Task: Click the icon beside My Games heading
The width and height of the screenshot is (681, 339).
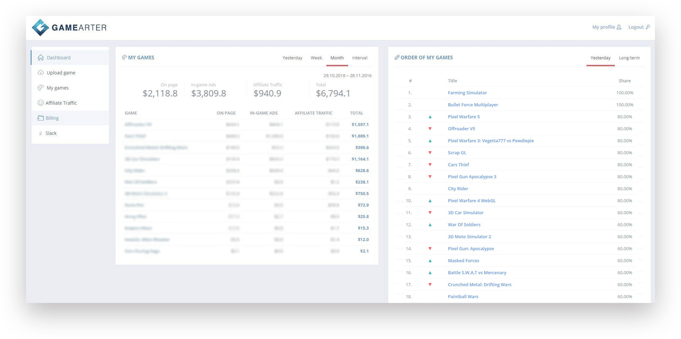Action: pos(124,57)
